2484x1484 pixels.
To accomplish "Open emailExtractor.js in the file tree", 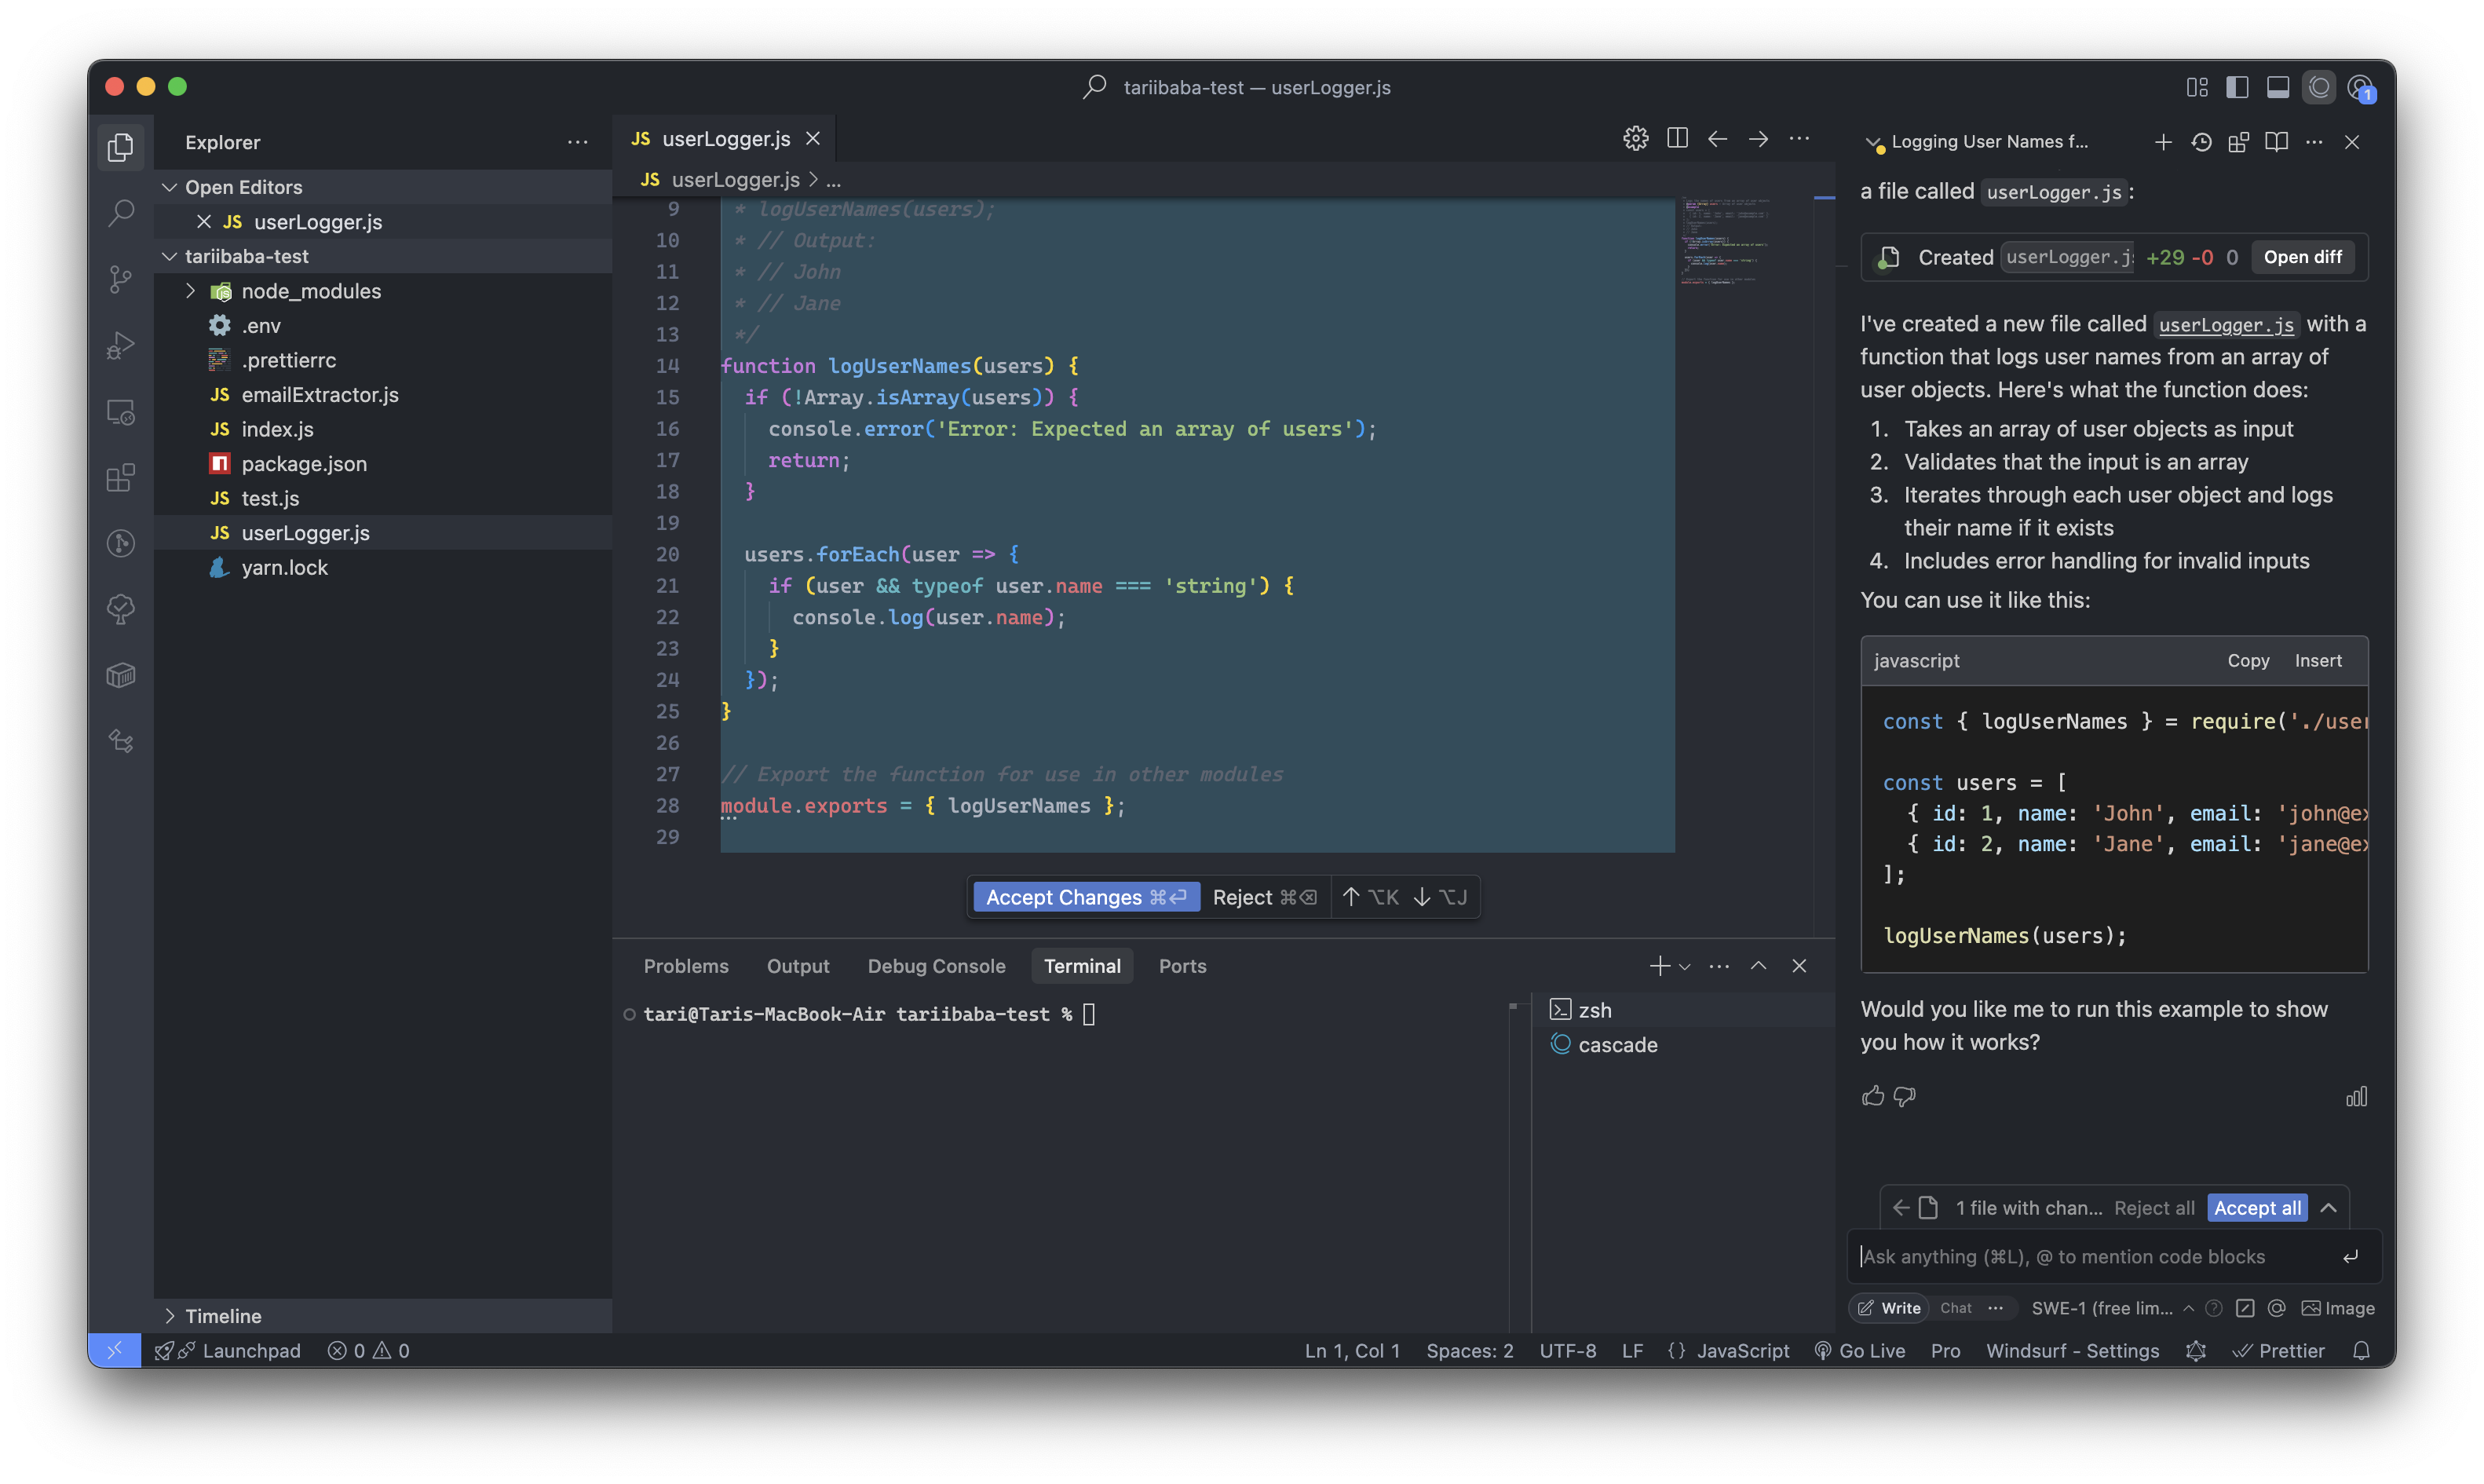I will [320, 395].
